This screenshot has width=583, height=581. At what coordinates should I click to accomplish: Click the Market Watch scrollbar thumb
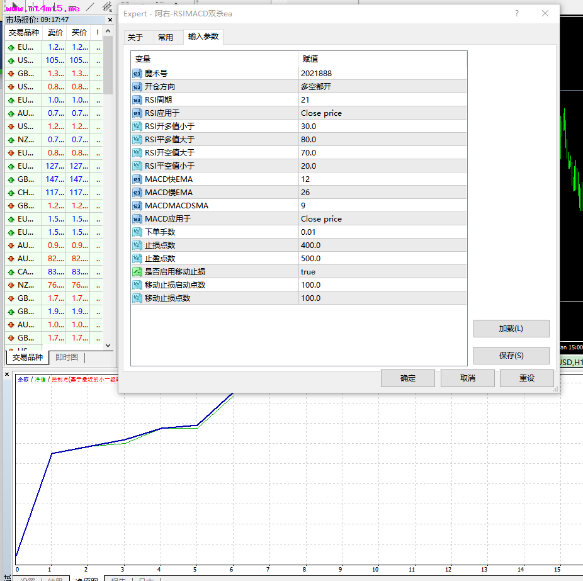(x=108, y=65)
